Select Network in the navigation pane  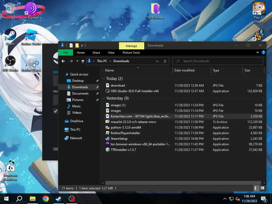(x=73, y=138)
